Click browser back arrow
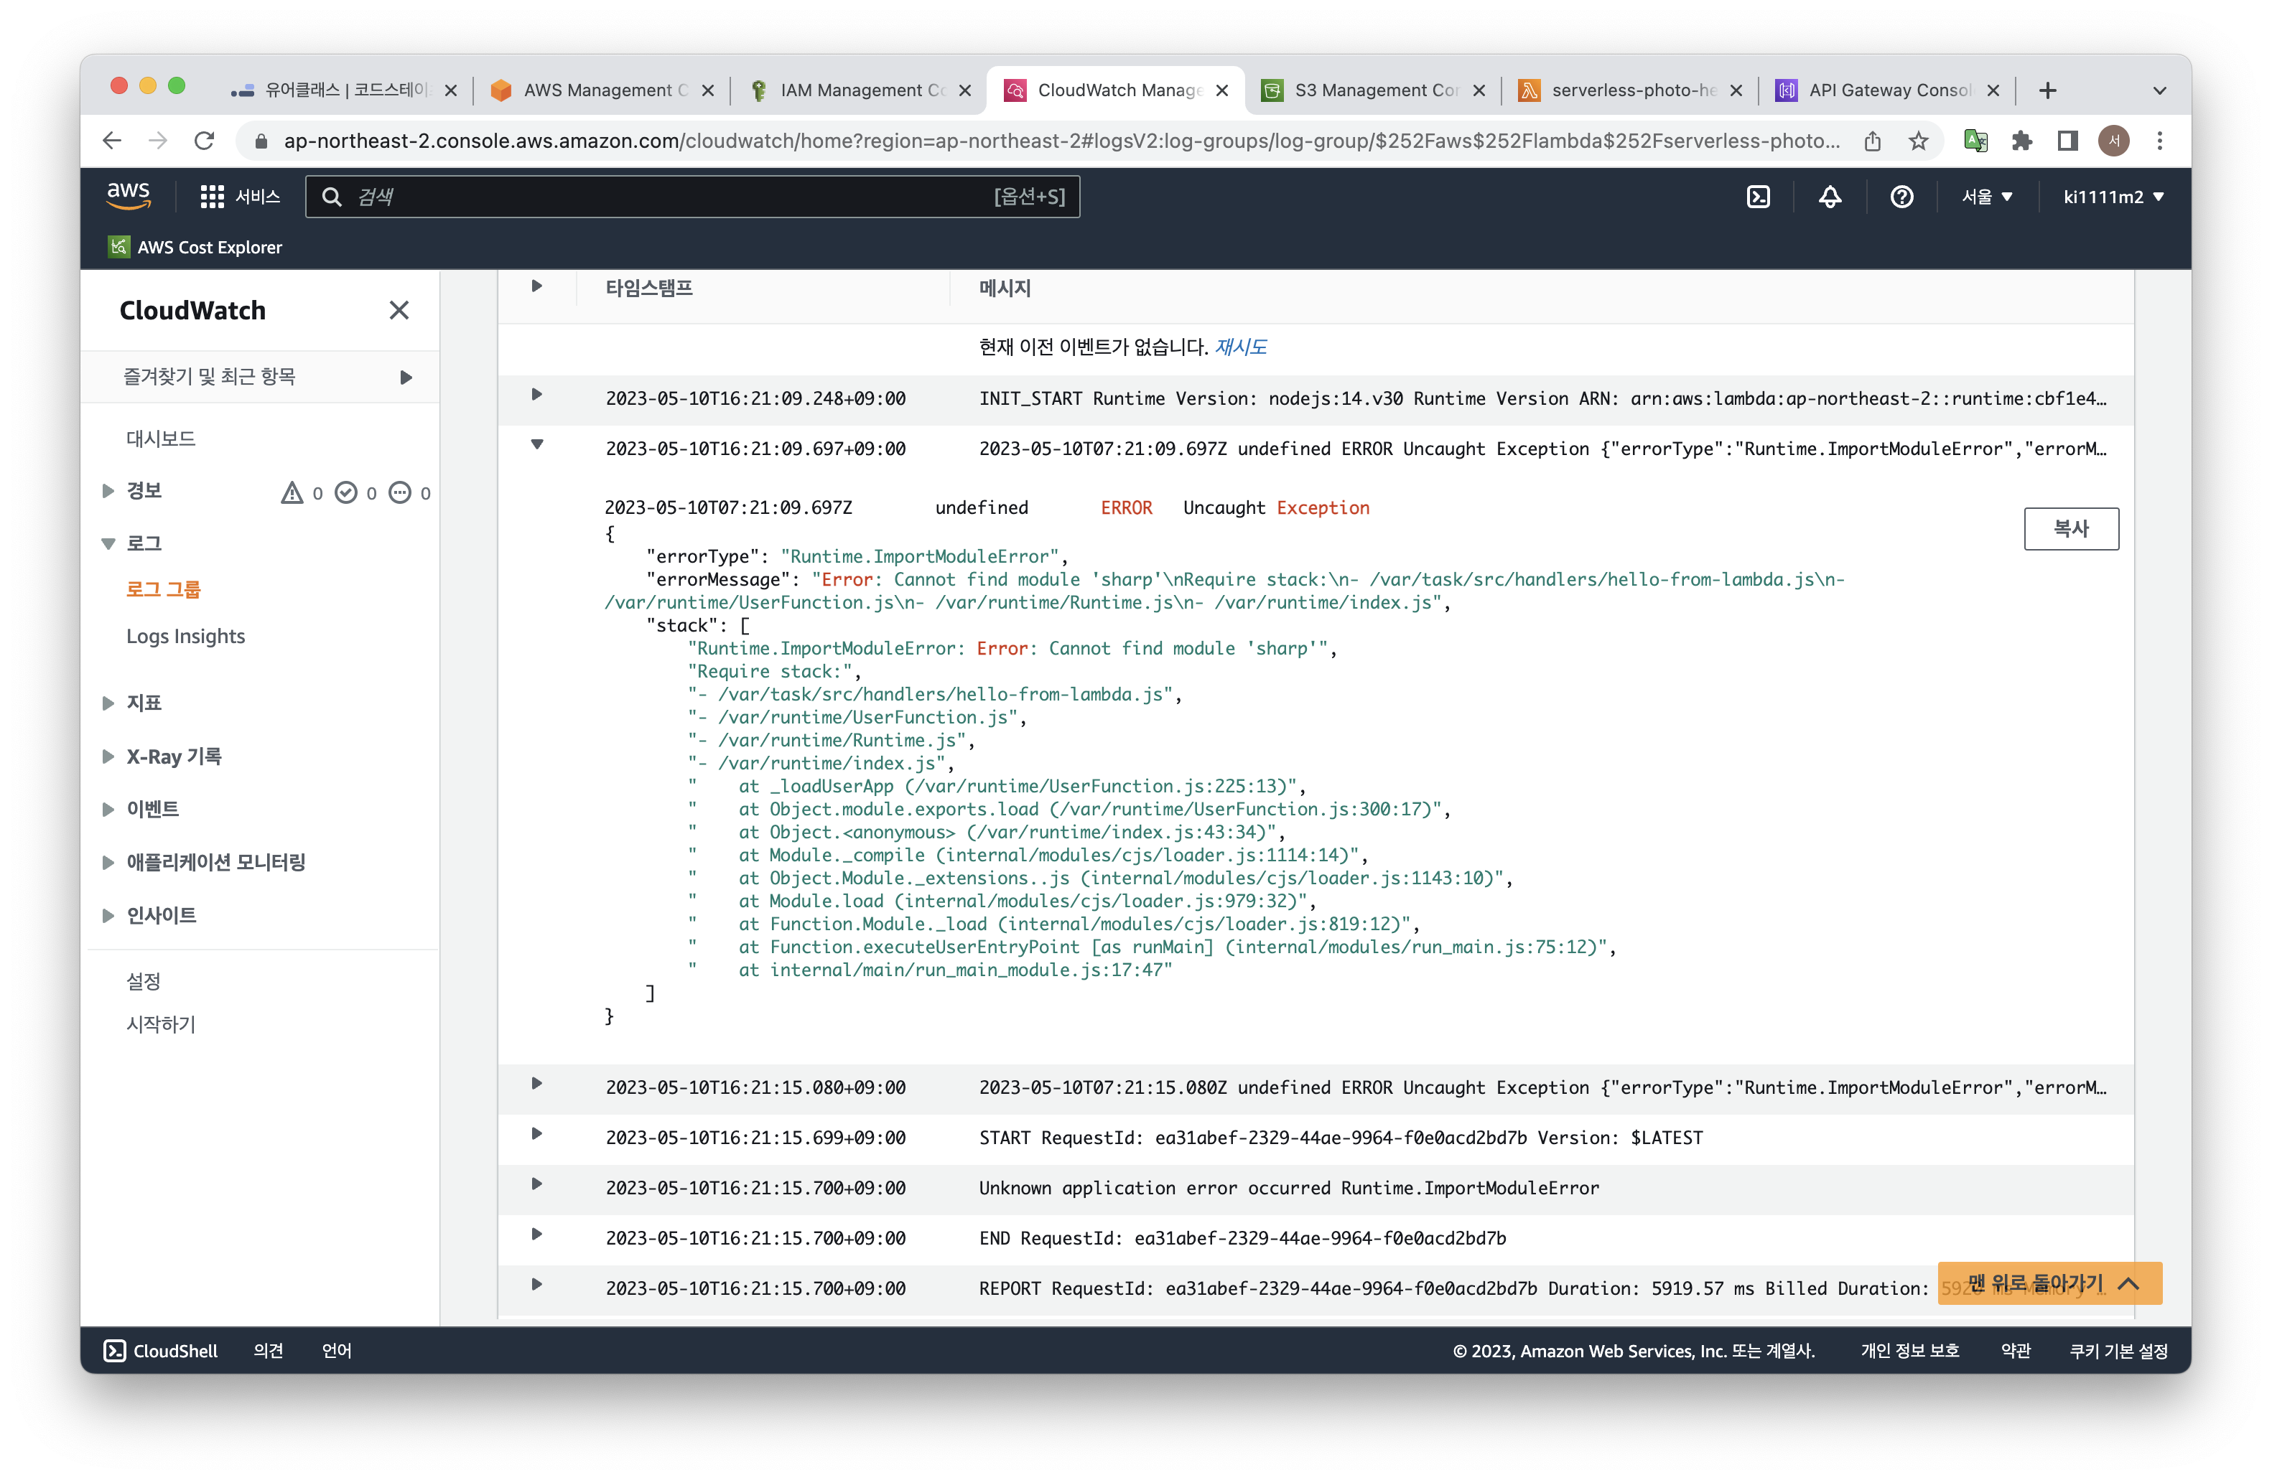The height and width of the screenshot is (1480, 2272). click(x=112, y=141)
